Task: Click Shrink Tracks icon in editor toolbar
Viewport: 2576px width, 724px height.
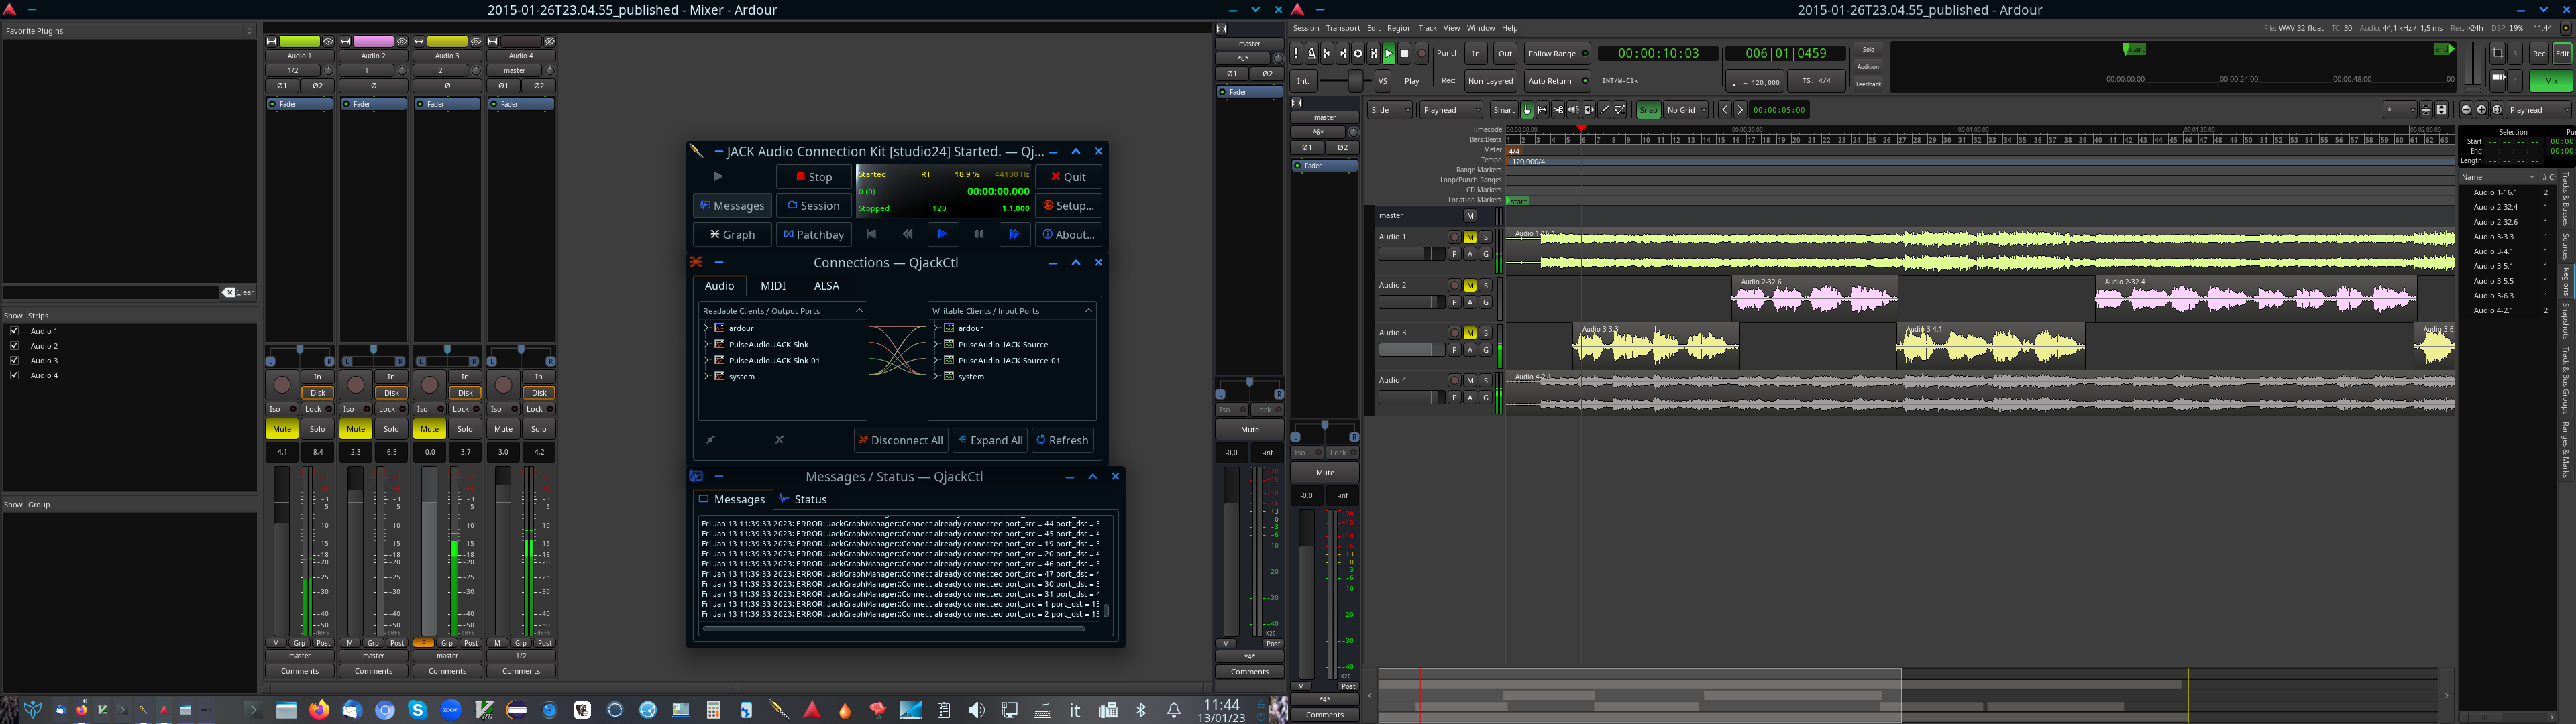Action: 2426,110
